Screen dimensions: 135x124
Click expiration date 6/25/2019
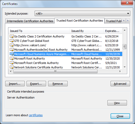pos(112,45)
